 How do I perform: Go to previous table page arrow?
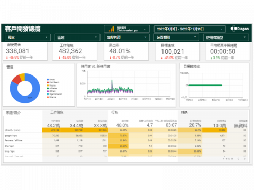[x=238, y=159]
